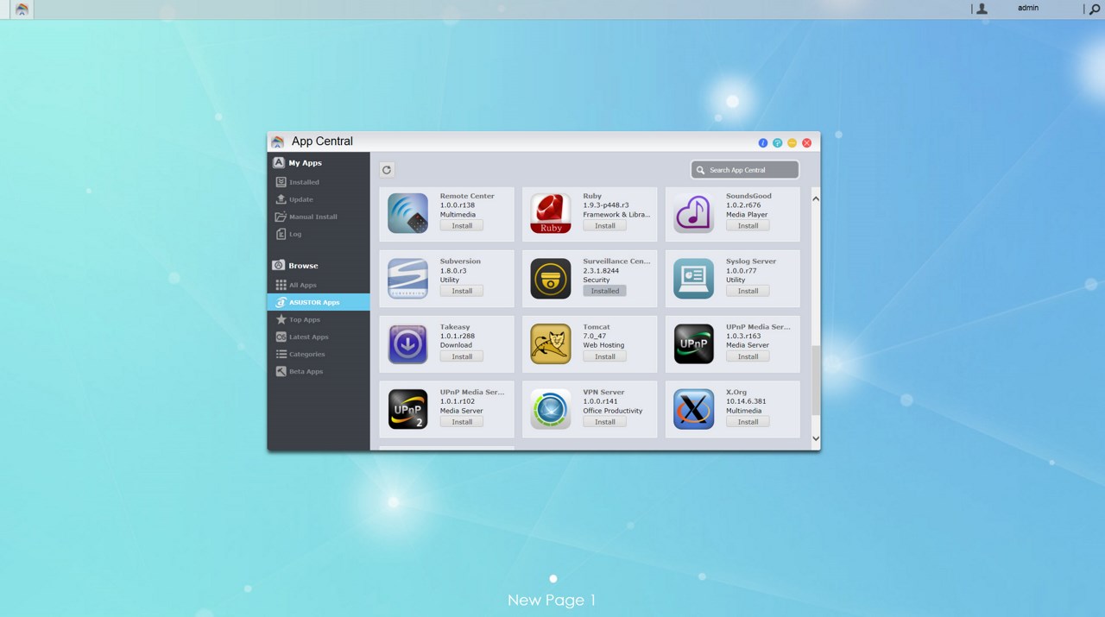Click the Tomcat version 7.0_47 text
This screenshot has height=617, width=1105.
(x=595, y=336)
